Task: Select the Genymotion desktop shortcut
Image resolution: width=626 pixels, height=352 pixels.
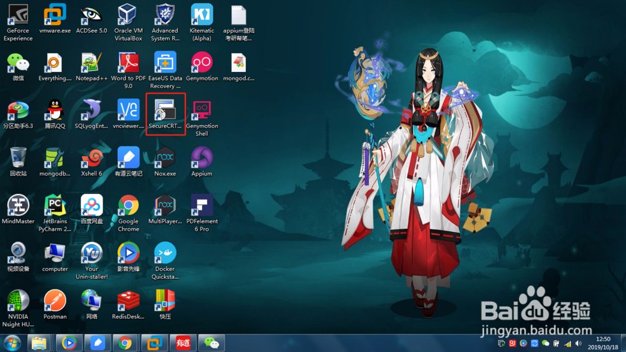Action: [202, 66]
